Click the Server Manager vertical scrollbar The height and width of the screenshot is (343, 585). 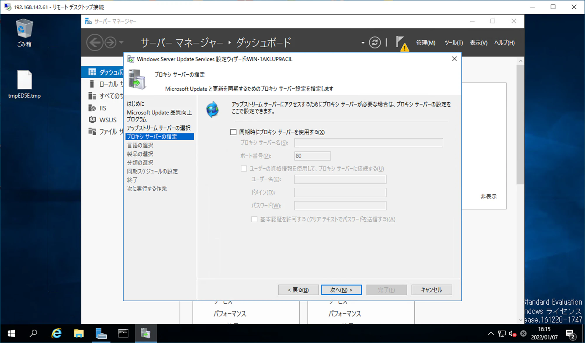(520, 125)
